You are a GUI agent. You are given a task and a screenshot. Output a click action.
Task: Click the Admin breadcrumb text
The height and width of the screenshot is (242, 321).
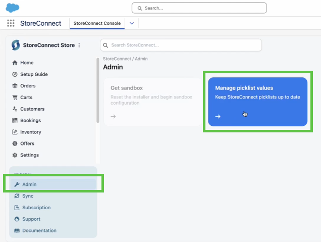(x=141, y=59)
